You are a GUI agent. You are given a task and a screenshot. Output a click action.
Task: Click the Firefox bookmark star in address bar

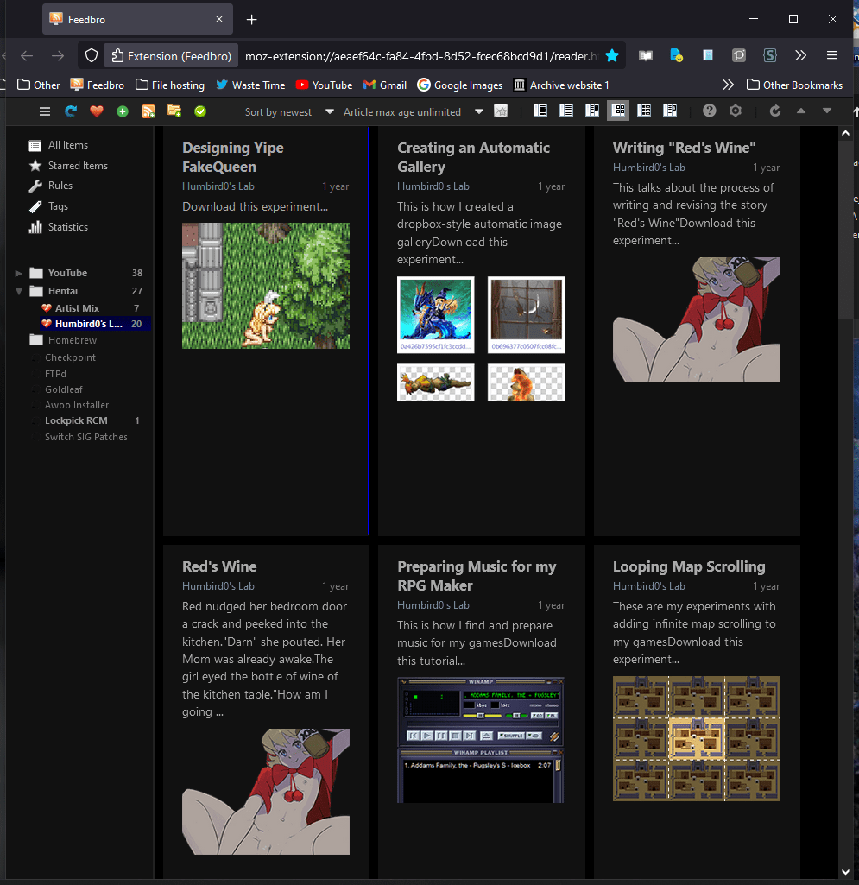pyautogui.click(x=612, y=56)
